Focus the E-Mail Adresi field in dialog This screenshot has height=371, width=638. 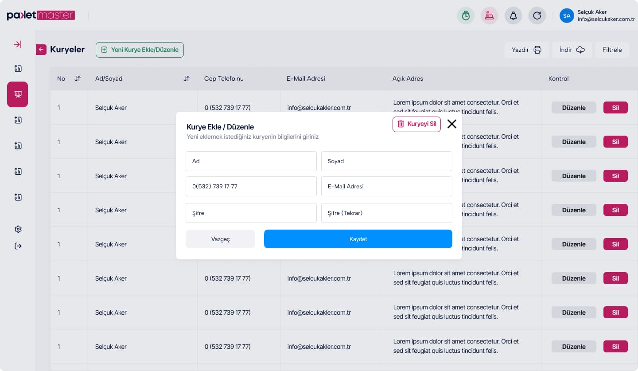coord(387,186)
